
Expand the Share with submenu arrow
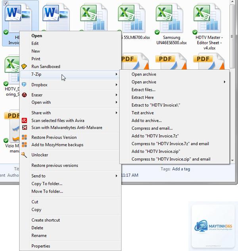coord(116,113)
